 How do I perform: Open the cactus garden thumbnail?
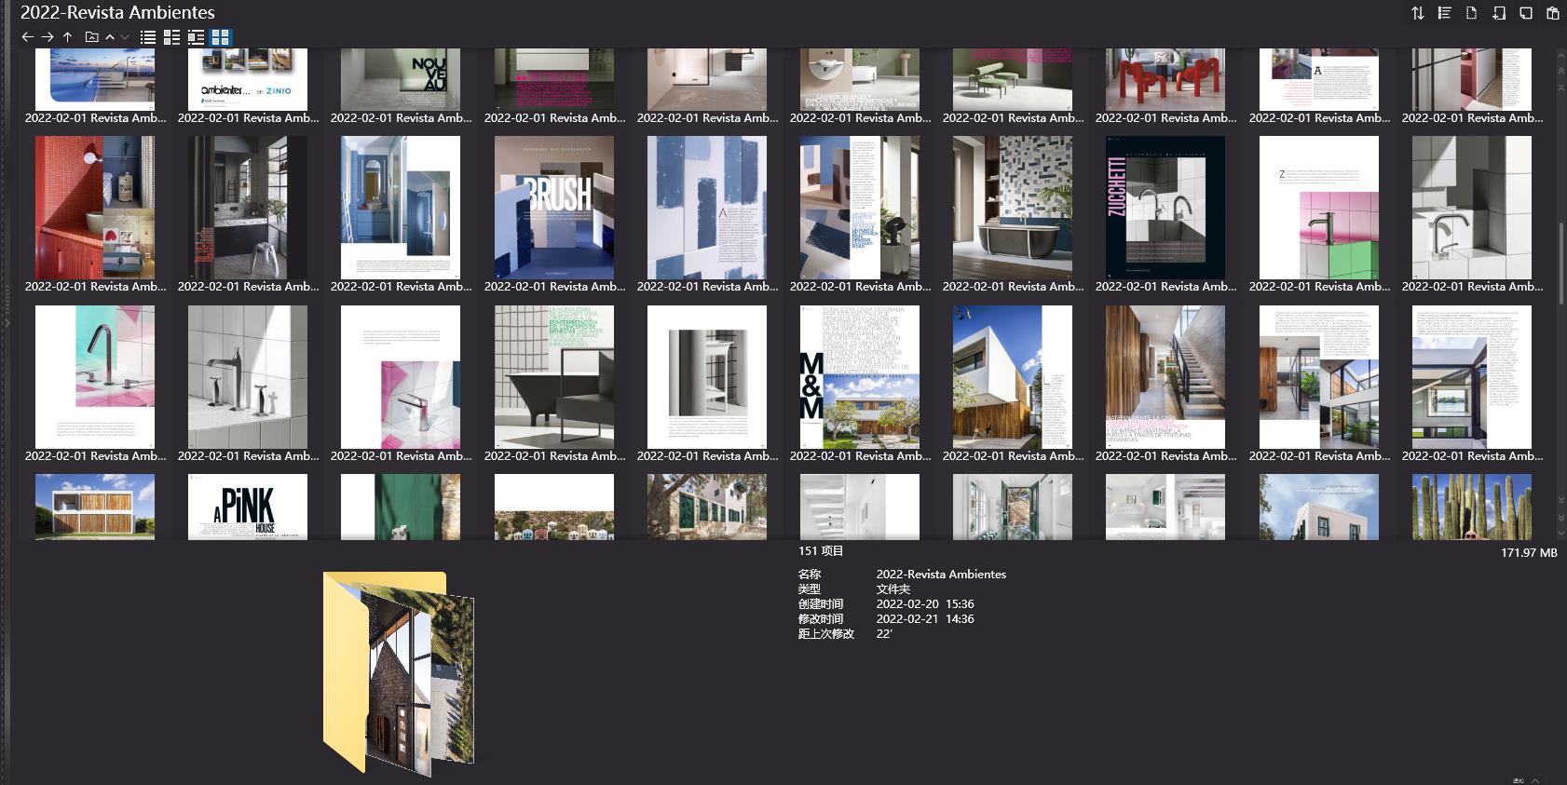point(1472,507)
